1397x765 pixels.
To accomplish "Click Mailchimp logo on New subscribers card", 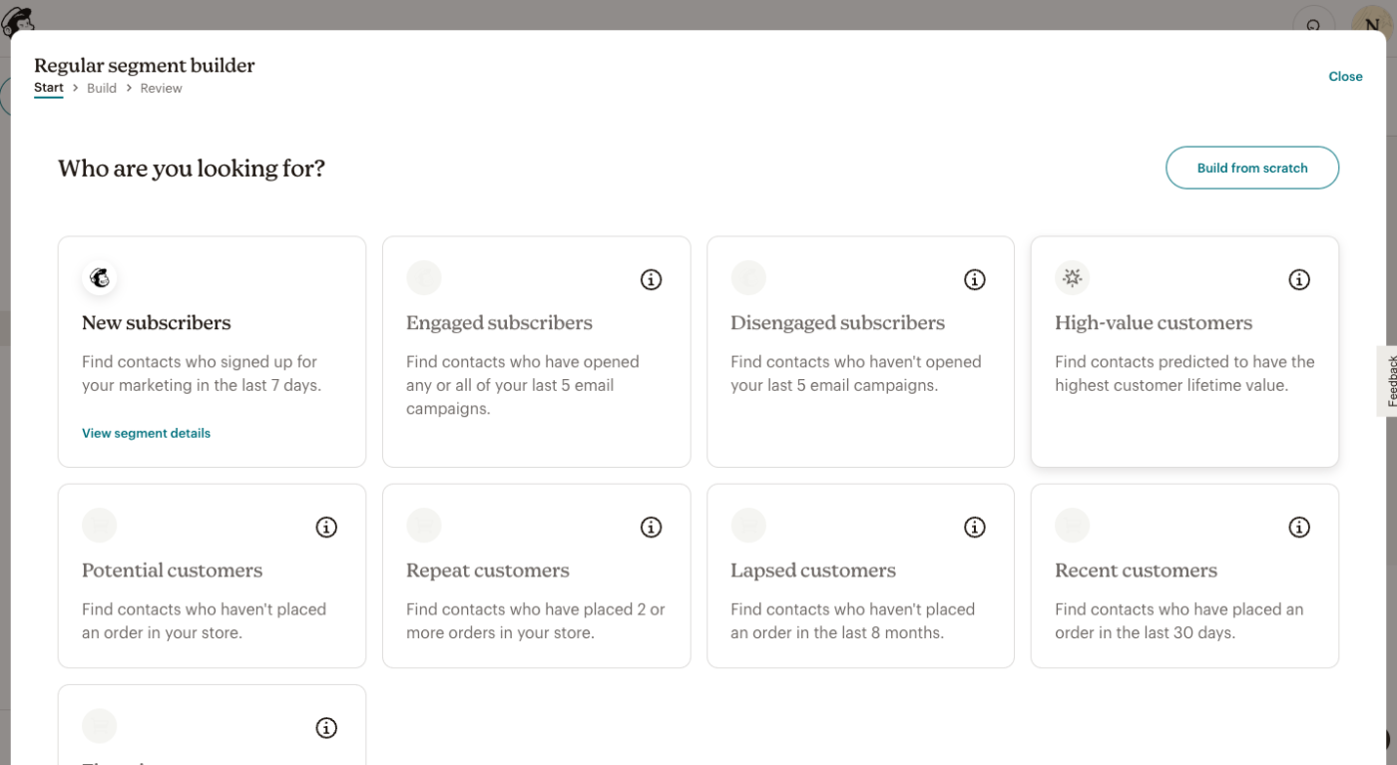I will (100, 278).
